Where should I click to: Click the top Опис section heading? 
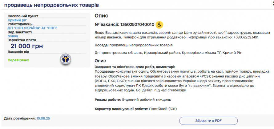101,16
